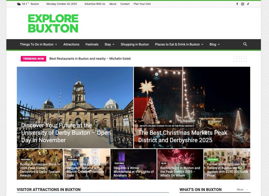The image size is (269, 196).
Task: Show previous trending story arrow
Action: 237,59
